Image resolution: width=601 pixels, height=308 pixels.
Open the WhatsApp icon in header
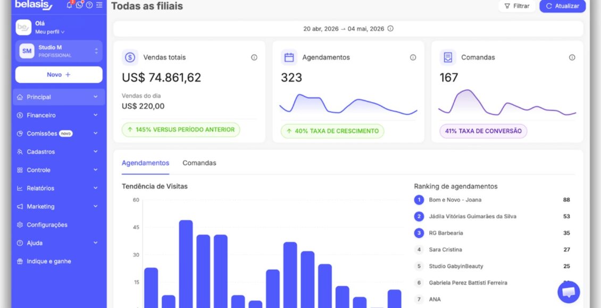pos(79,5)
